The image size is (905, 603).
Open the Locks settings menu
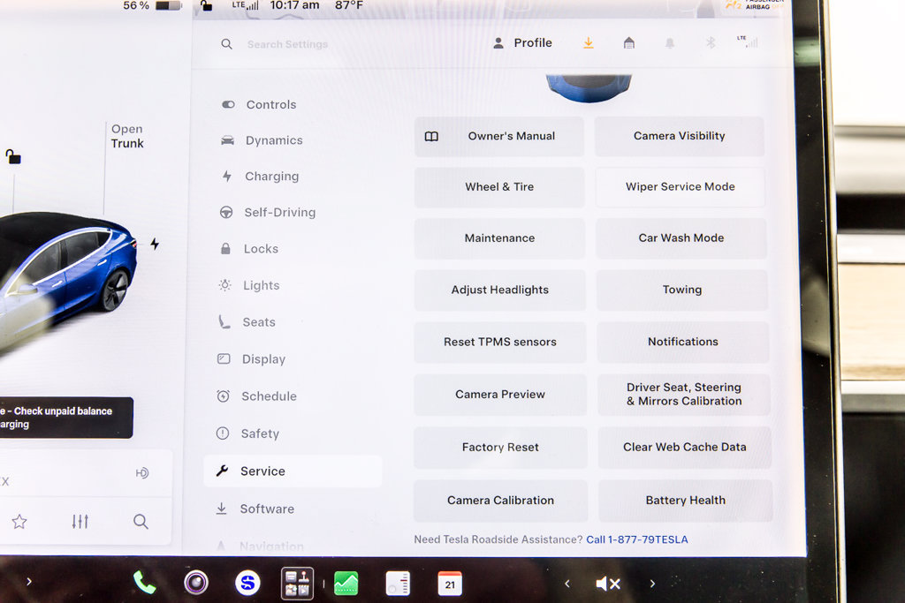249,248
